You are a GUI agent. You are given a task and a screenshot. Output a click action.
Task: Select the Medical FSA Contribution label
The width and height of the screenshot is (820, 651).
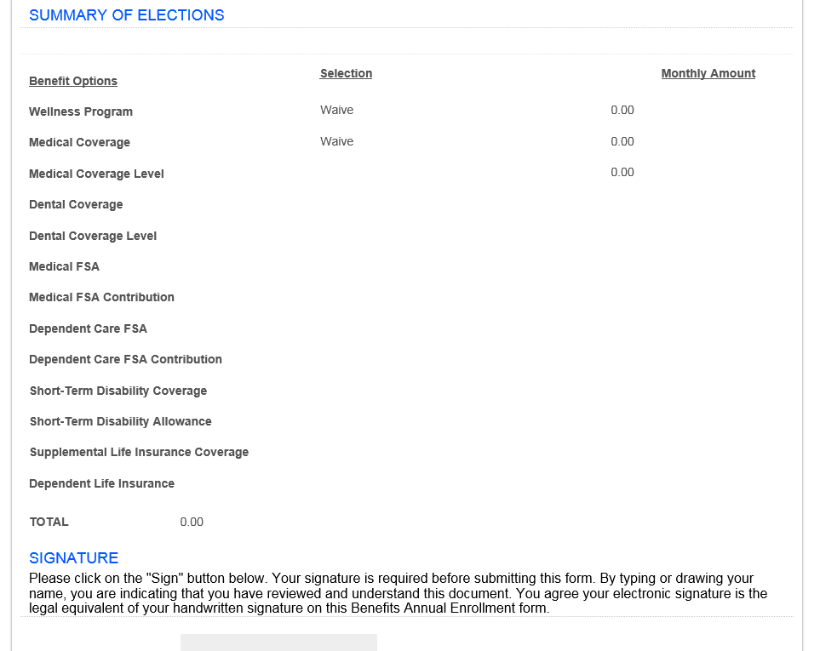(x=102, y=297)
